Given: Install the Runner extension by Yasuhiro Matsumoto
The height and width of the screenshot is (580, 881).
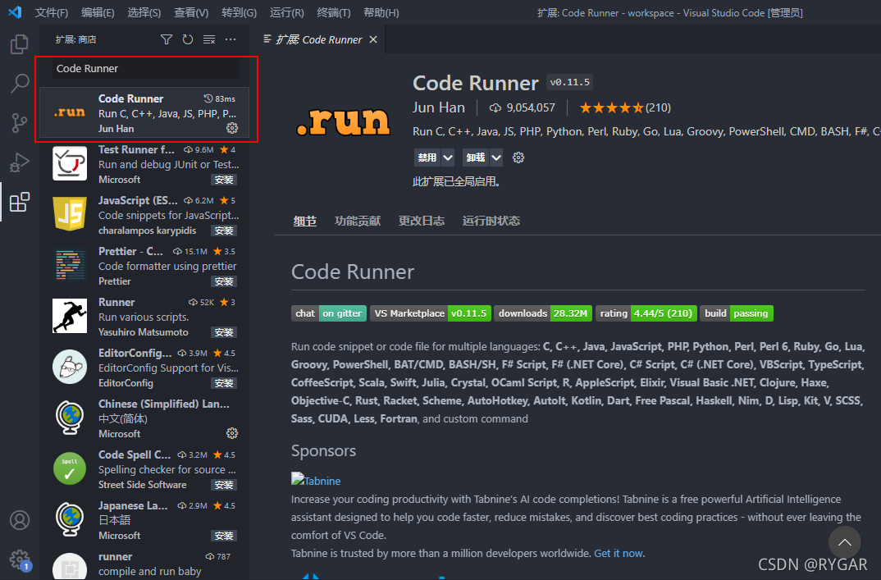Looking at the screenshot, I should (224, 332).
